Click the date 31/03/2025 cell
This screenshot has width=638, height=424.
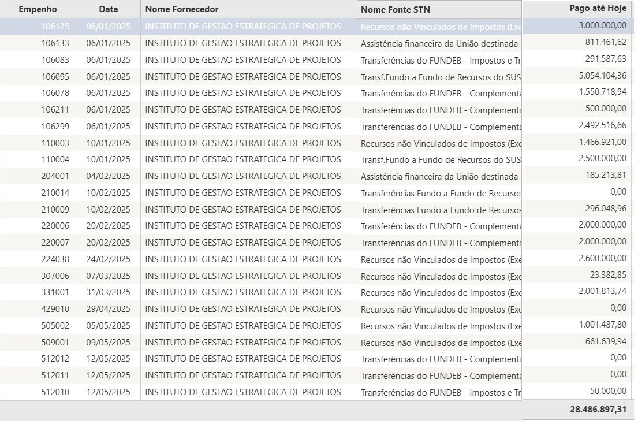109,292
